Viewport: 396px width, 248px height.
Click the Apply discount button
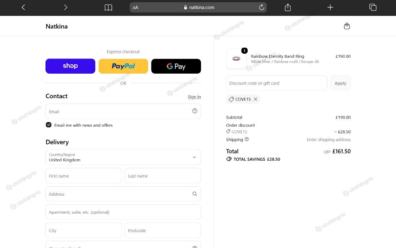pyautogui.click(x=340, y=83)
